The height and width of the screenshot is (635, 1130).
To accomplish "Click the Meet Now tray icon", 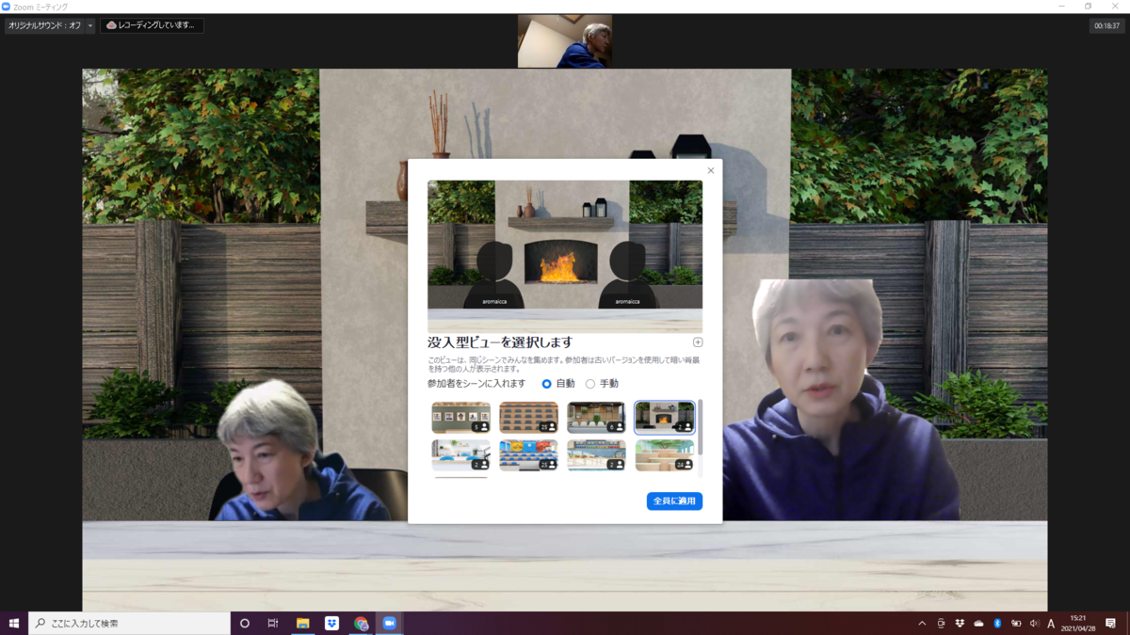I will pos(941,623).
